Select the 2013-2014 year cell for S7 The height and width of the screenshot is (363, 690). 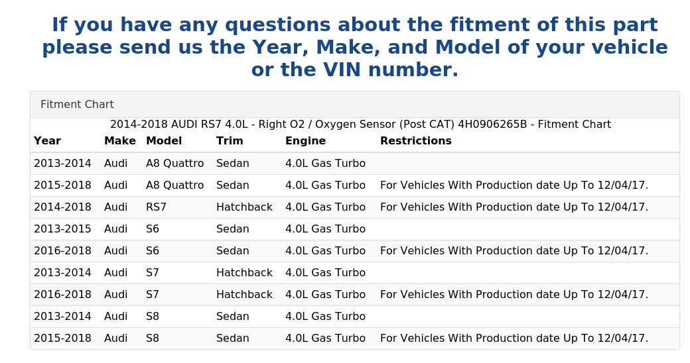pyautogui.click(x=62, y=273)
